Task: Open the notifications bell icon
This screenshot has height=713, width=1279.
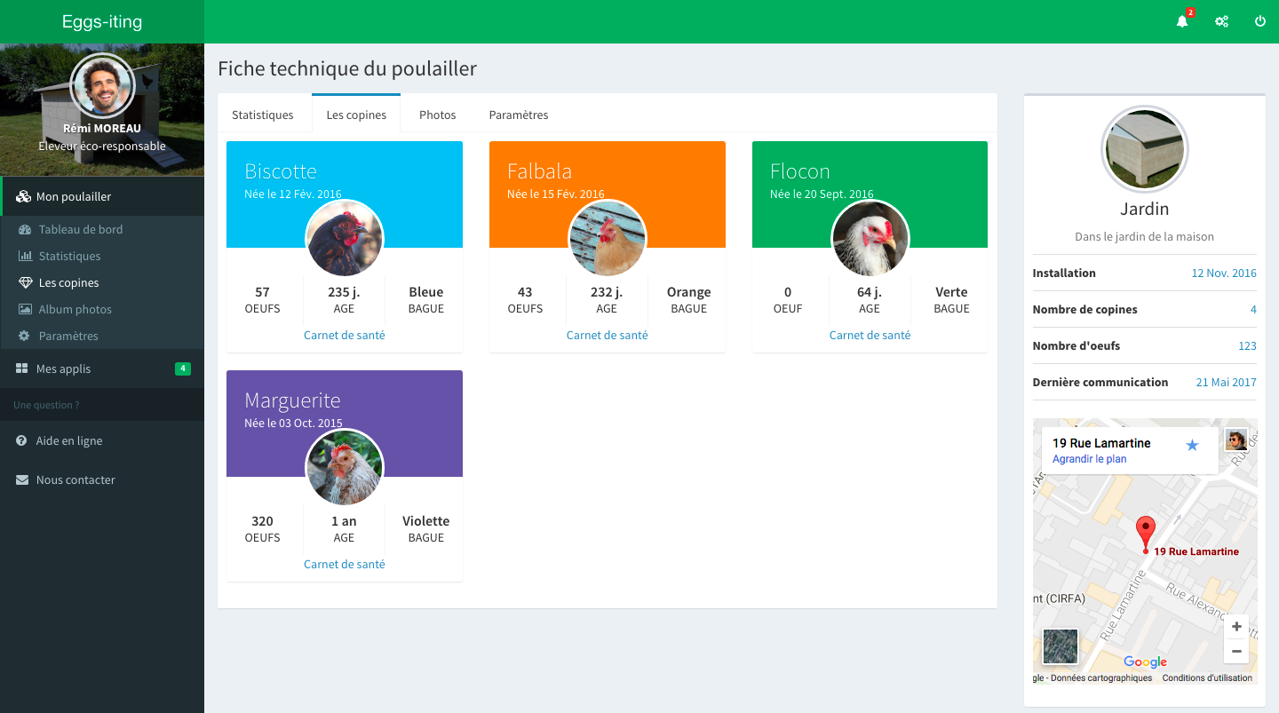Action: [1182, 22]
